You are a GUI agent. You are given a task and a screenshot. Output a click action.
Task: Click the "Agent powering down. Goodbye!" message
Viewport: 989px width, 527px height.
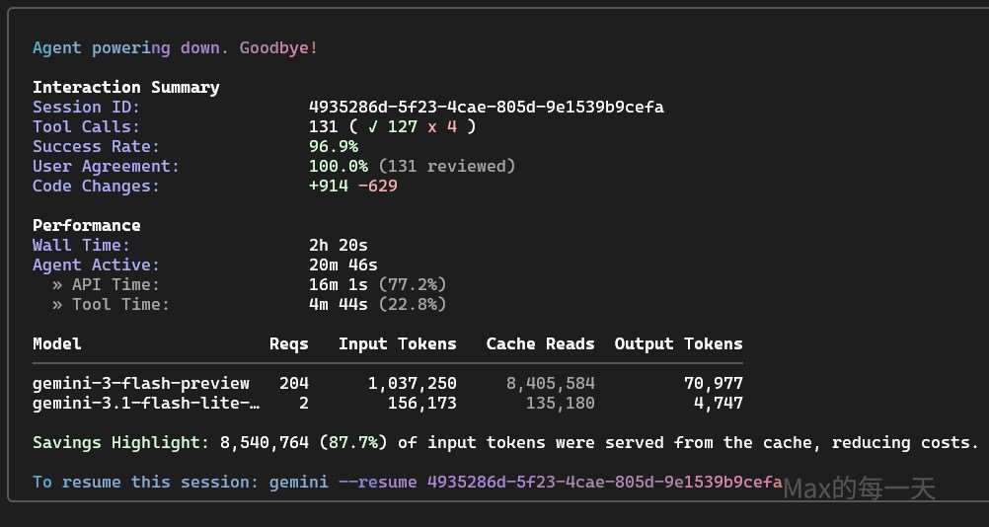(176, 47)
